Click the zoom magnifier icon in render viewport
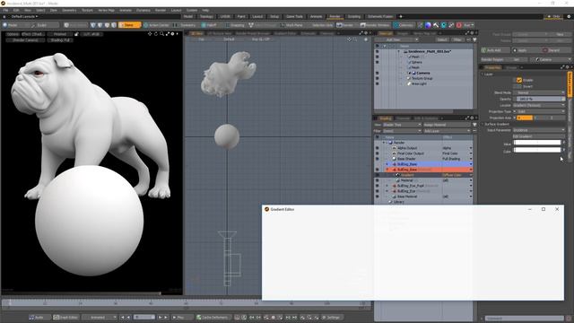574x323 pixels. [161, 34]
